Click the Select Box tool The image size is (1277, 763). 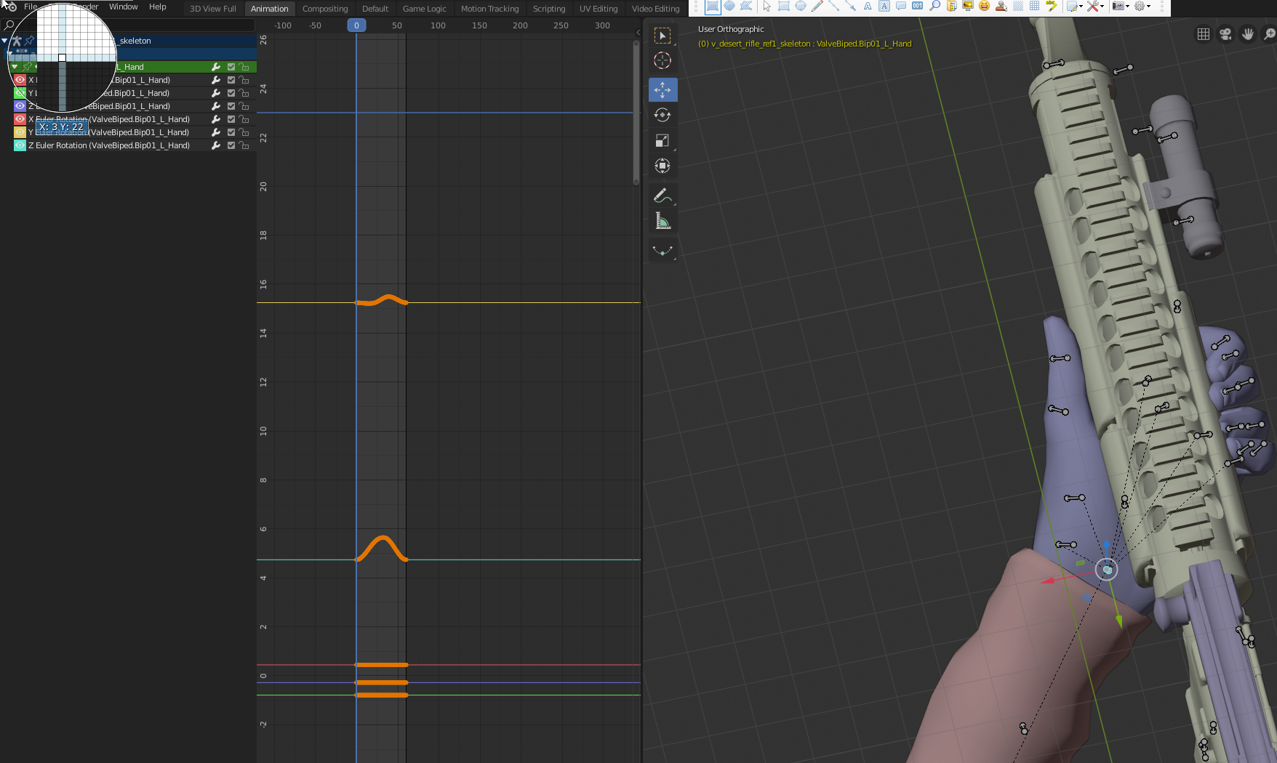point(662,36)
